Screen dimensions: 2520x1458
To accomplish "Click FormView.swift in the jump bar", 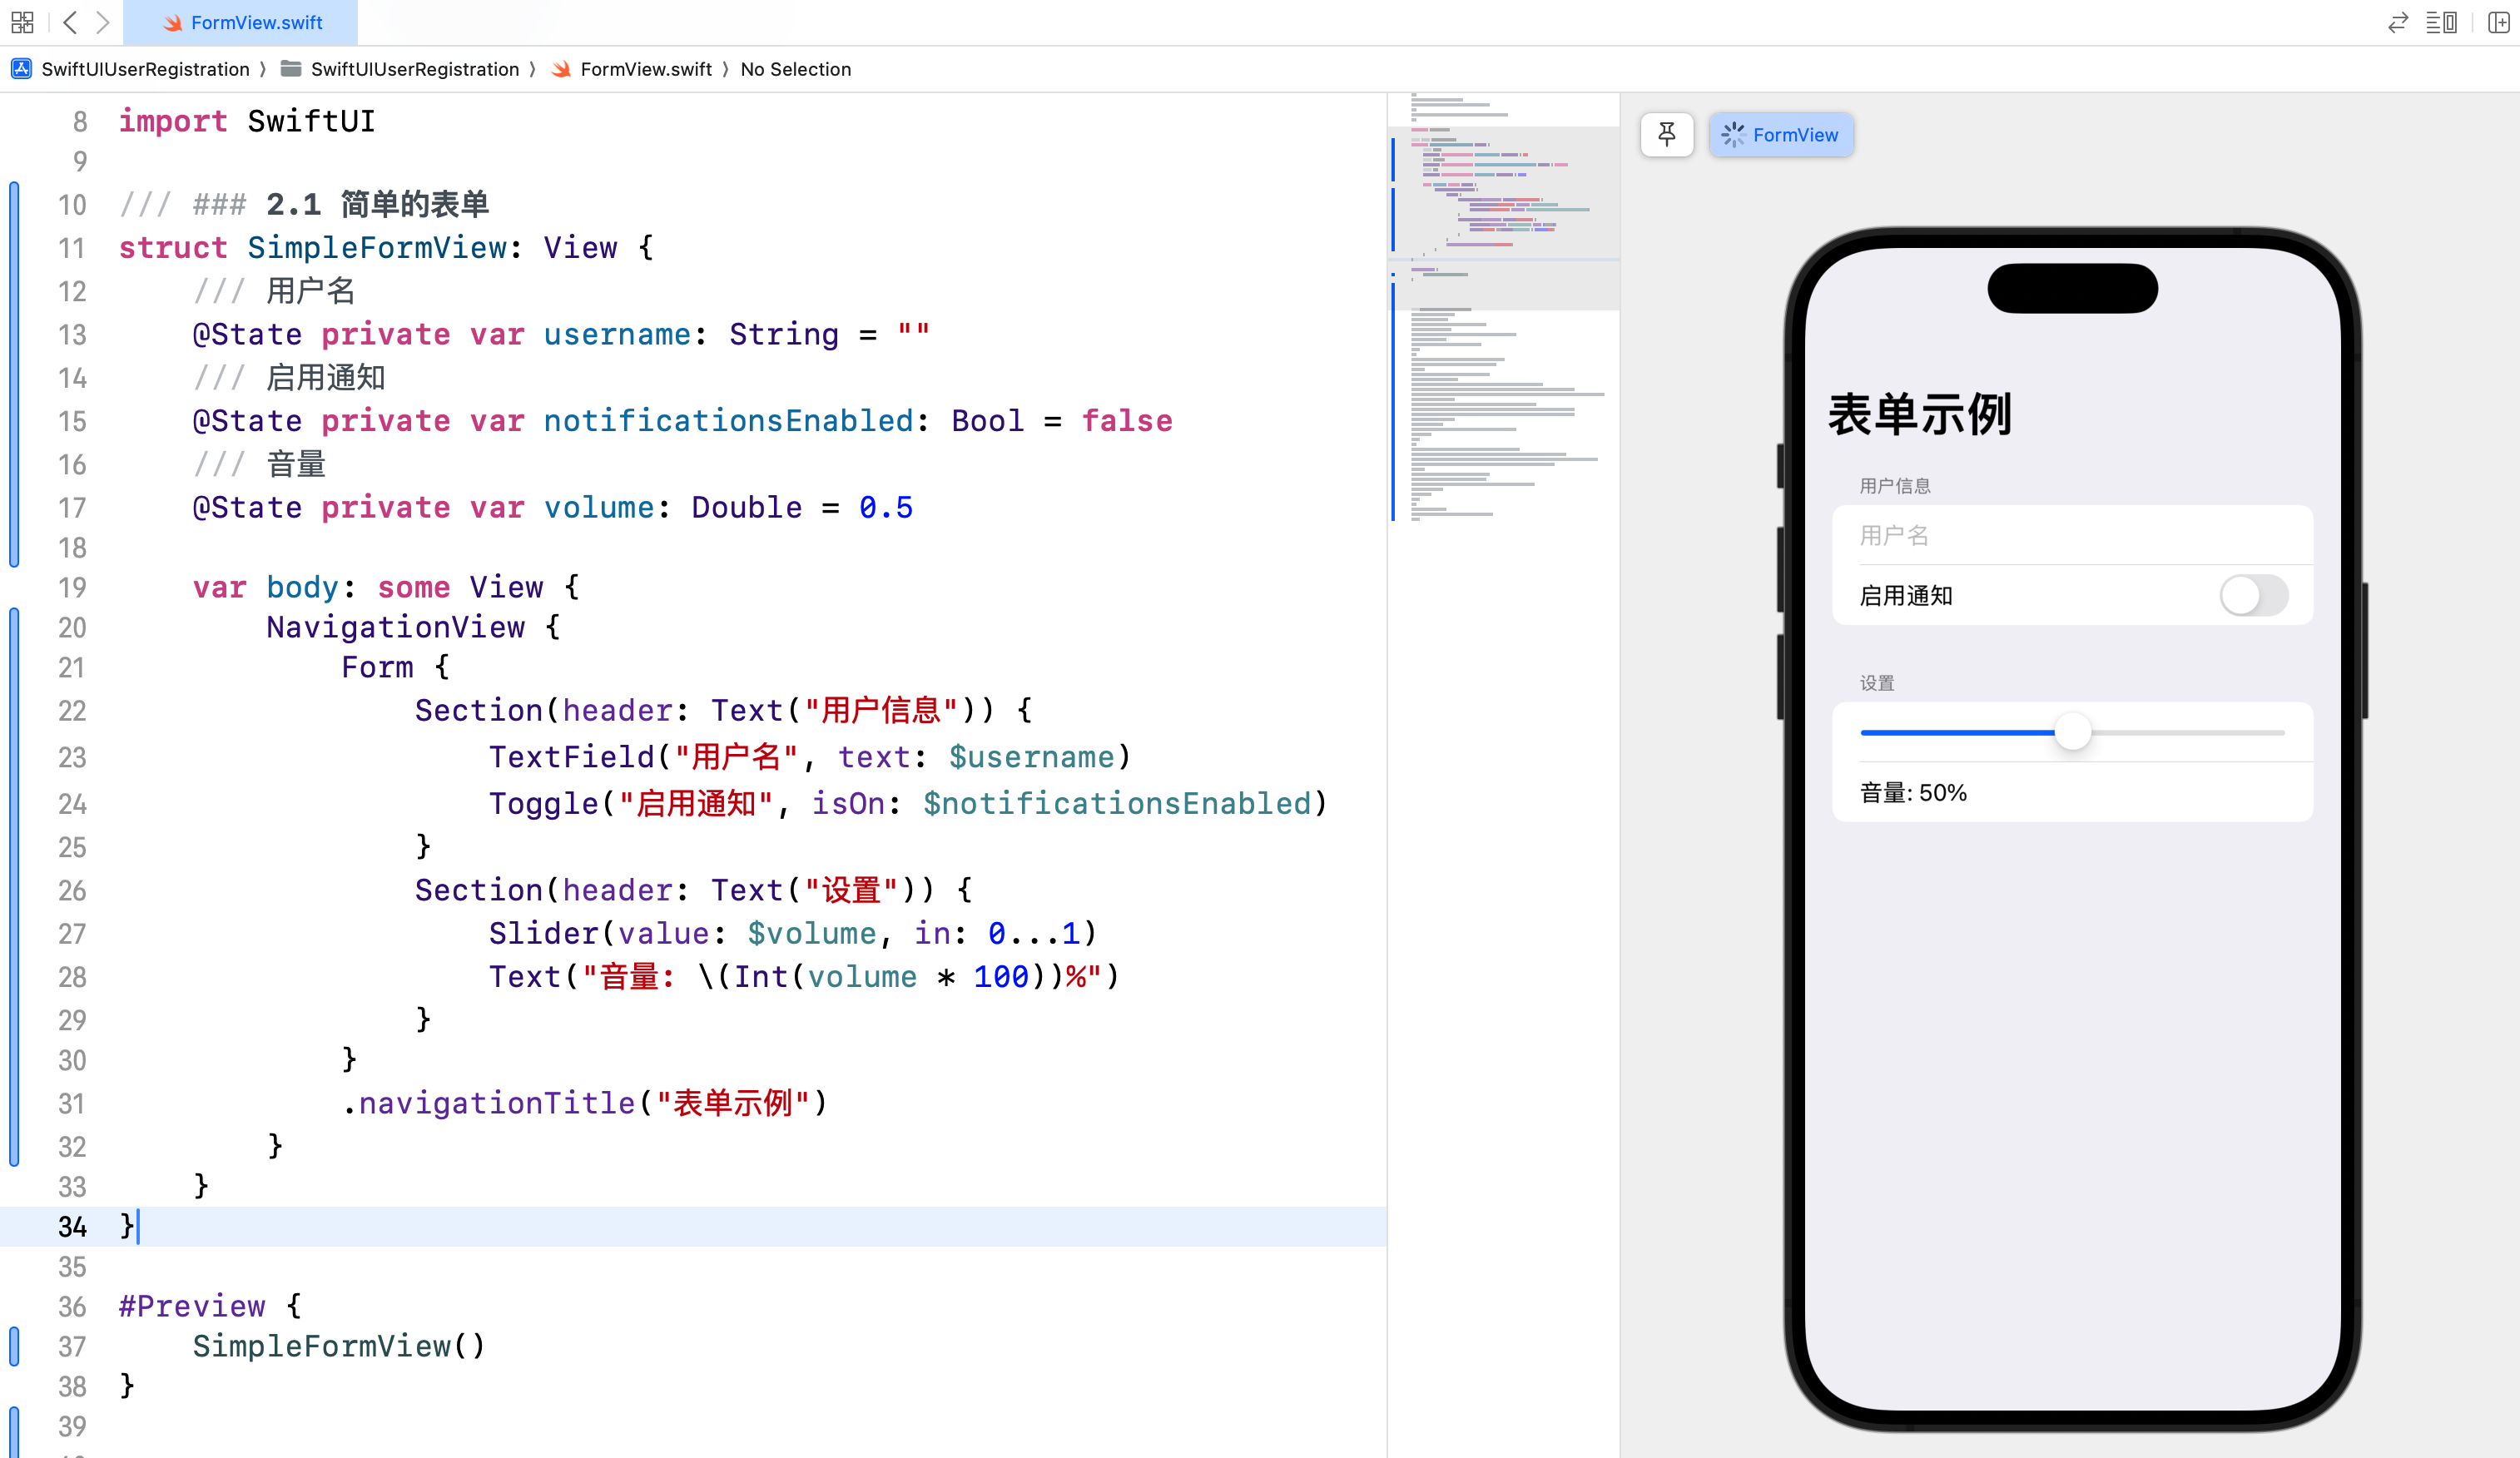I will click(646, 69).
